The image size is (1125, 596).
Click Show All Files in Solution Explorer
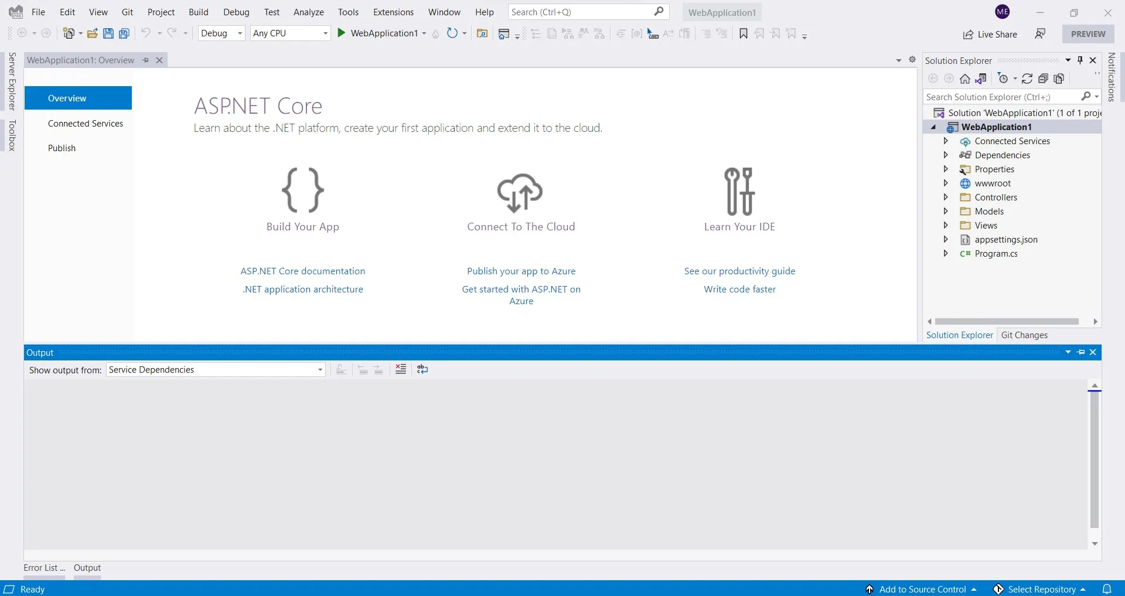coord(1059,79)
